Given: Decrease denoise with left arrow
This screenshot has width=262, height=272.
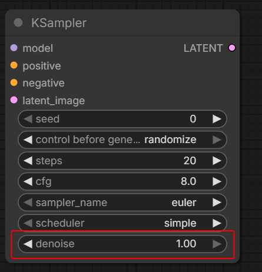Looking at the screenshot, I should click(28, 244).
